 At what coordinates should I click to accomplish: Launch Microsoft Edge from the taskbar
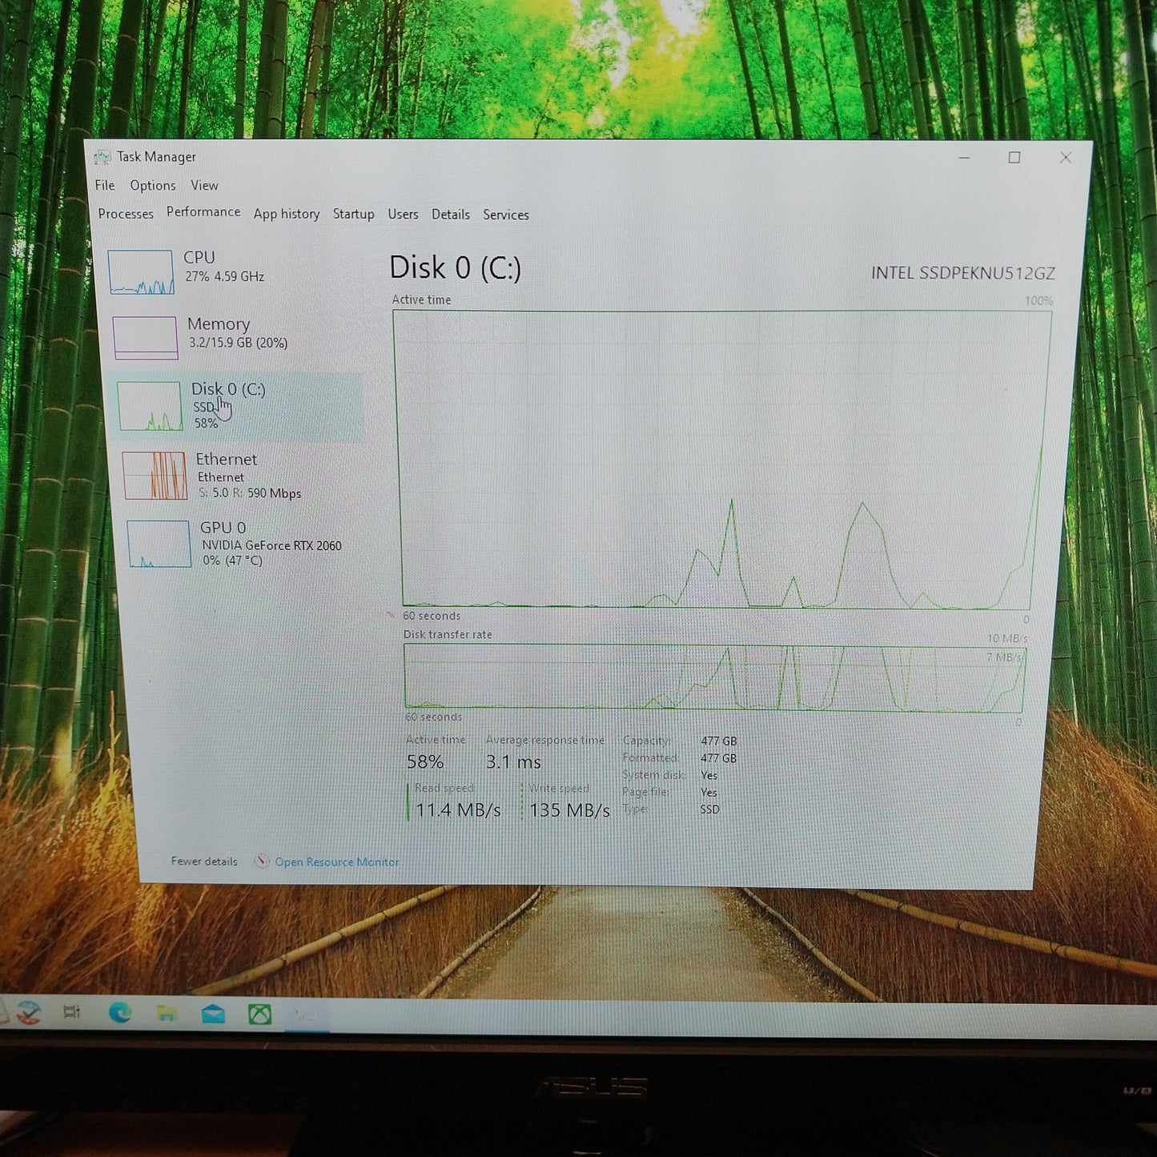[120, 1013]
